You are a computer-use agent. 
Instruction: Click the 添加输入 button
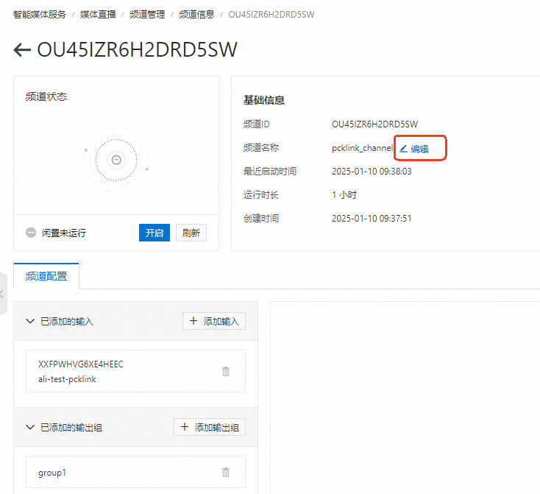click(214, 321)
